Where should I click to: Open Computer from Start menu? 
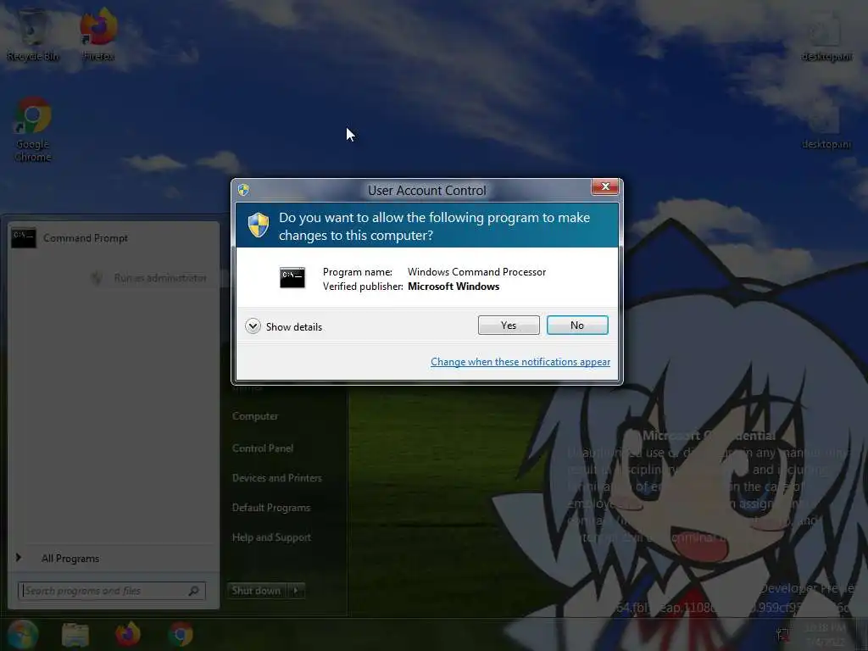point(255,416)
